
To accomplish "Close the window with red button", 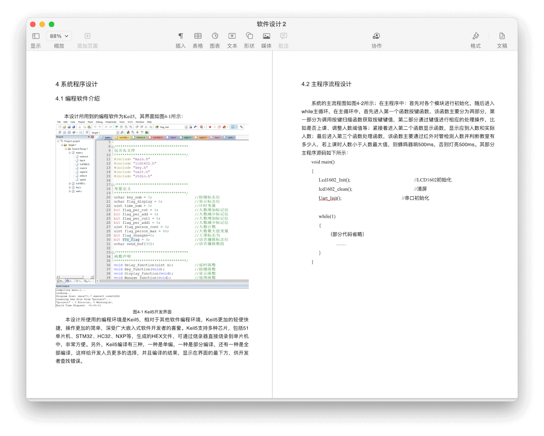I will point(33,24).
